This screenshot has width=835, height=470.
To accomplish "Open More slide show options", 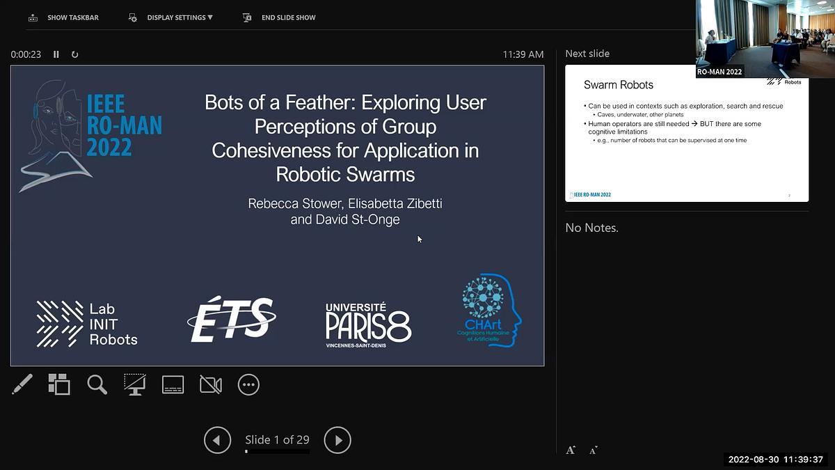I will click(248, 384).
